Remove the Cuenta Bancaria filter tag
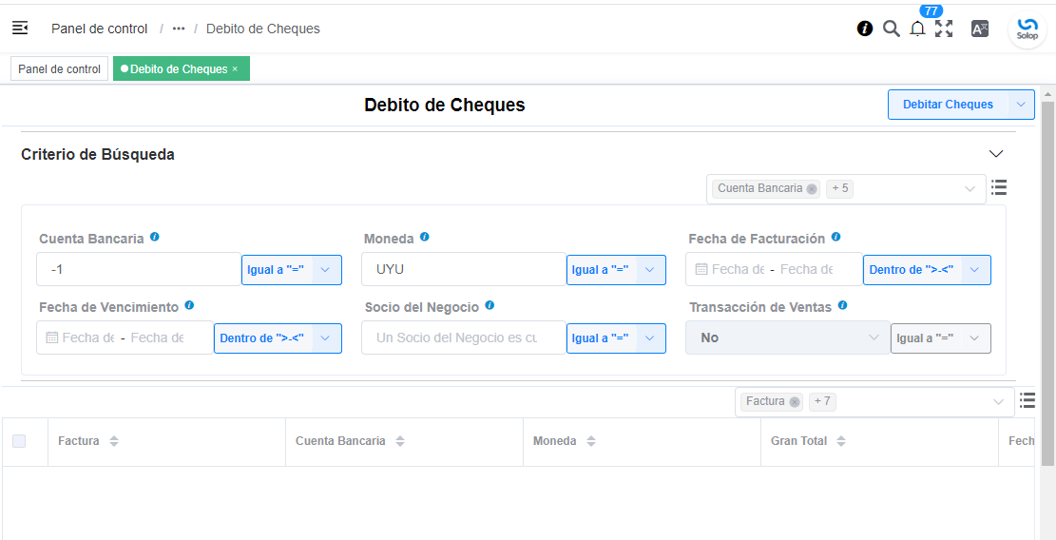Viewport: 1056px width, 540px height. point(812,189)
